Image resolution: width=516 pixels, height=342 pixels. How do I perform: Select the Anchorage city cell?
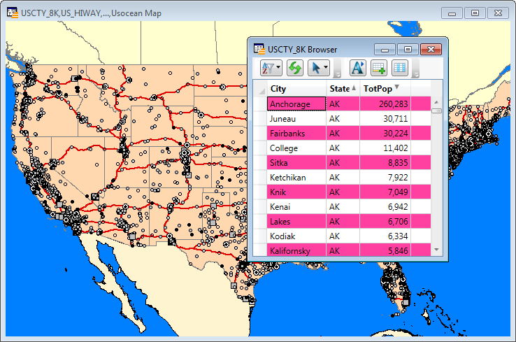coord(296,104)
